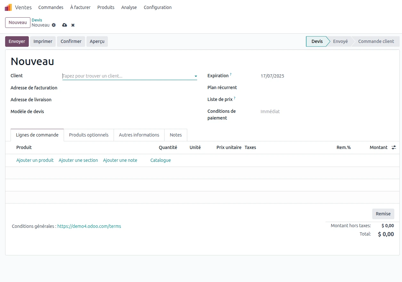Screen dimensions: 402x282
Task: Show Expiration field help tooltip
Action: (230, 75)
